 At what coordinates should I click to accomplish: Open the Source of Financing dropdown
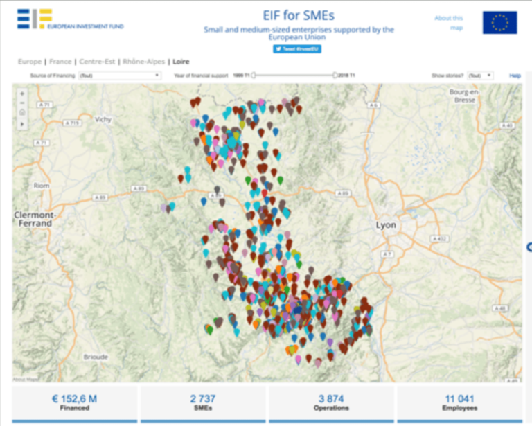pyautogui.click(x=119, y=75)
